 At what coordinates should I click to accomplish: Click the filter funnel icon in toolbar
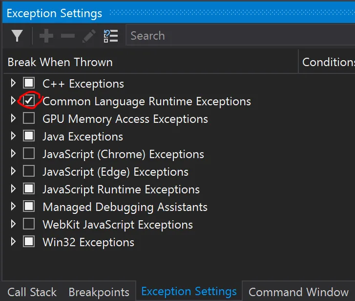point(17,36)
